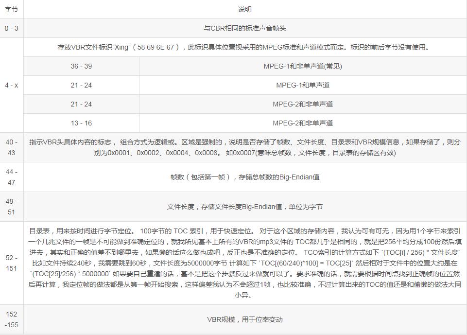Image resolution: width=467 pixels, height=335 pixels.
Task: Select the 52 - 151 TOC byte range cell
Action: point(12,261)
